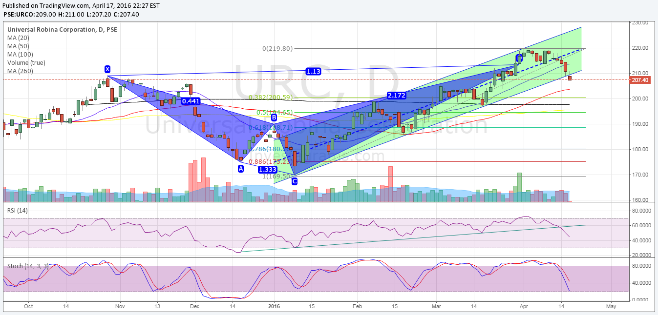Image resolution: width=658 pixels, height=315 pixels.
Task: Click 0.0000 on the Stoch axis
Action: (x=640, y=299)
